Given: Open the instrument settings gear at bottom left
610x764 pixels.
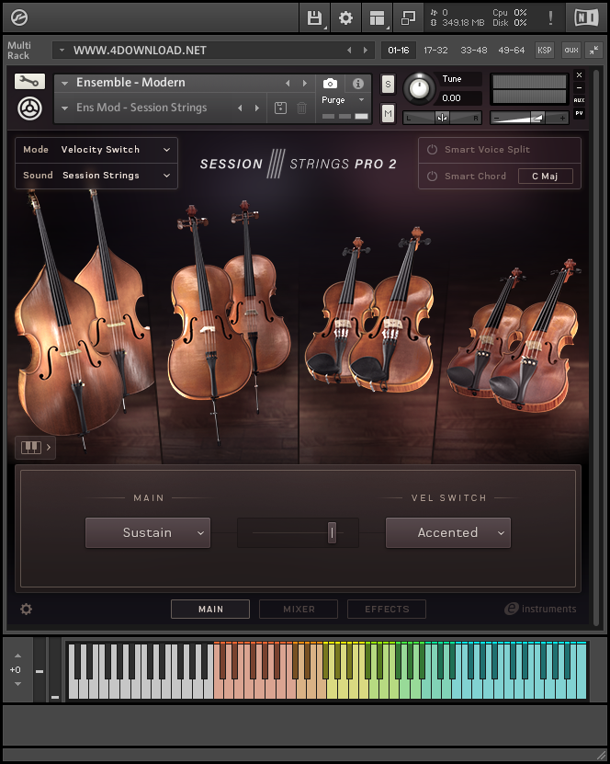Looking at the screenshot, I should click(x=27, y=609).
